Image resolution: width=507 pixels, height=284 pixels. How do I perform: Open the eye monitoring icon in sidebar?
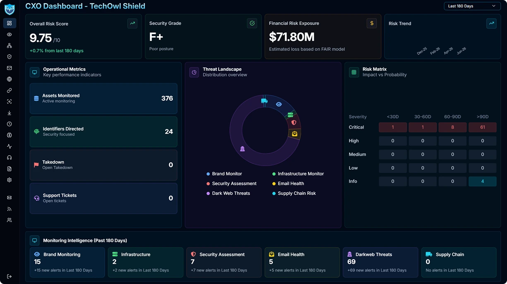(10, 35)
